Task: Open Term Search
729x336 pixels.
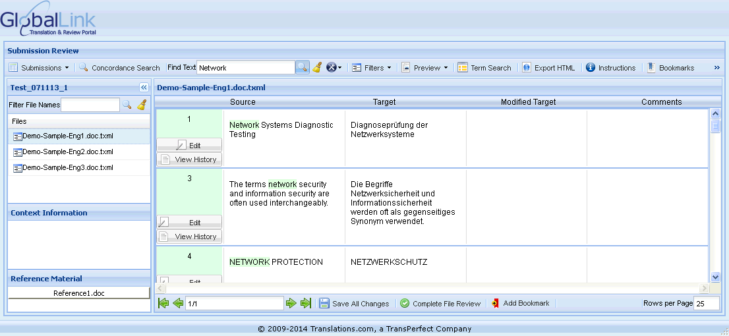Action: click(484, 68)
